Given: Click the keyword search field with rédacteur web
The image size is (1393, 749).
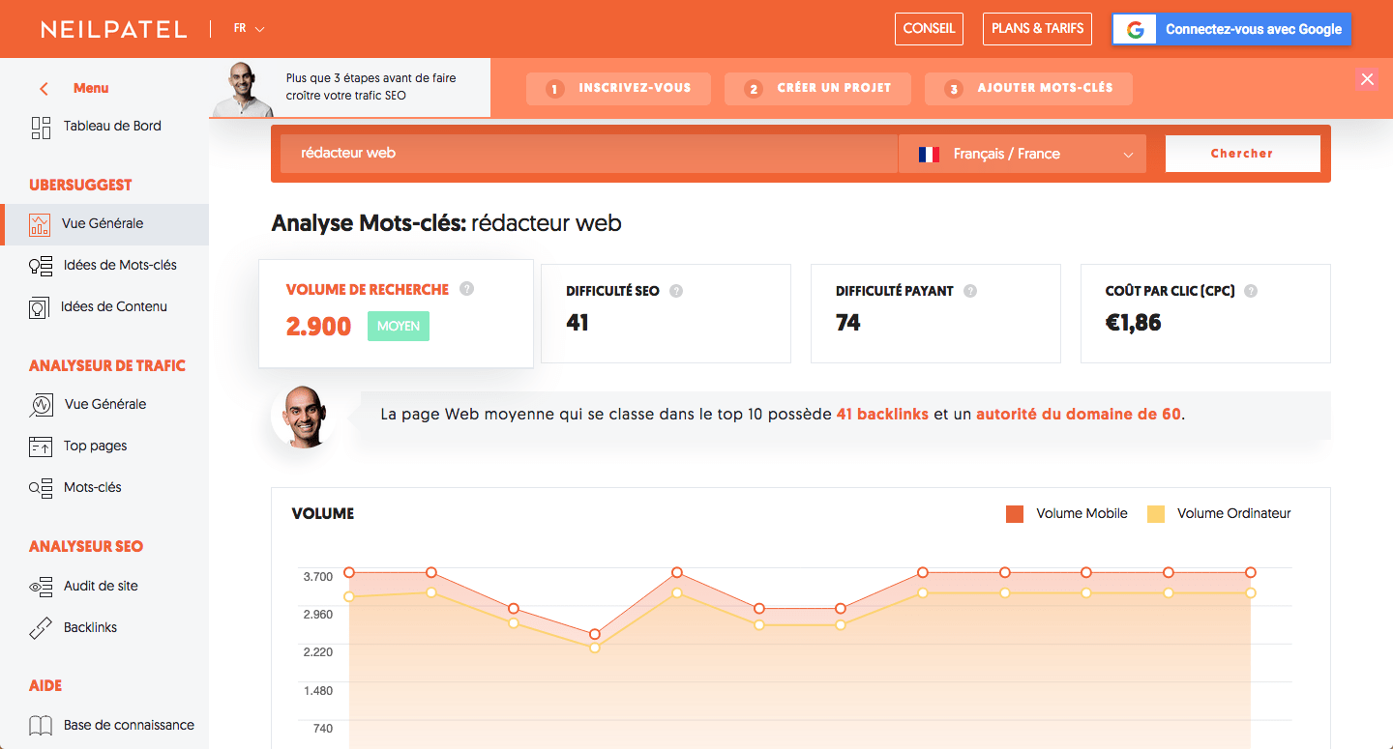Looking at the screenshot, I should tap(589, 154).
